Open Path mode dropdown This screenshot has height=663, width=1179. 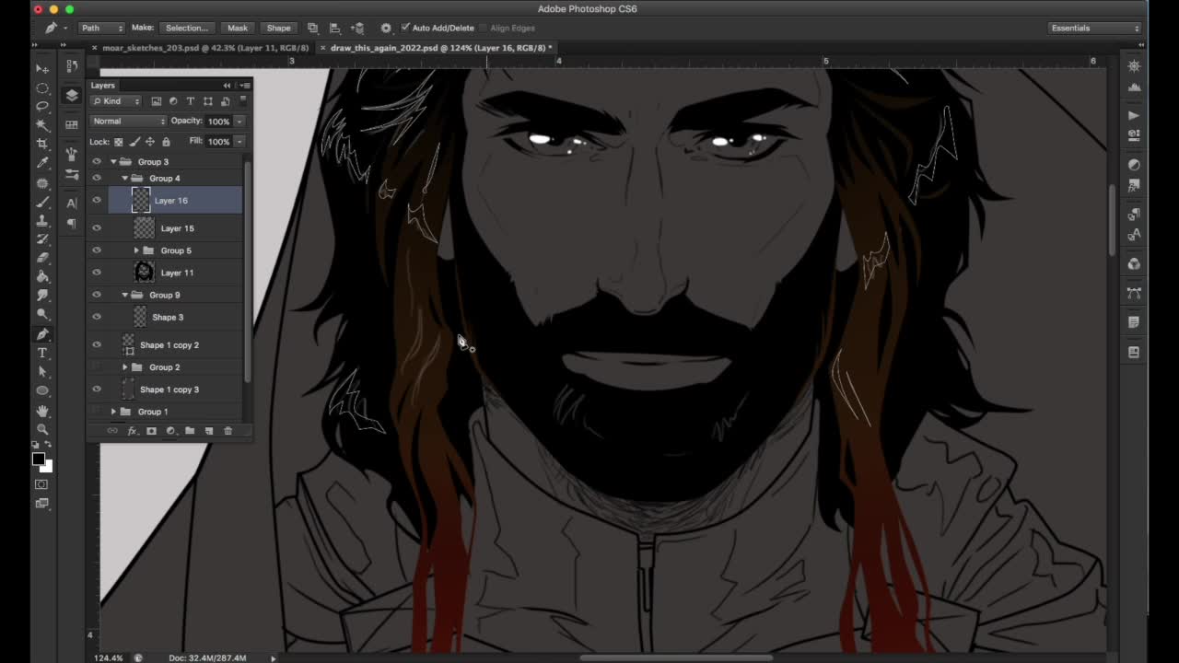(x=101, y=28)
